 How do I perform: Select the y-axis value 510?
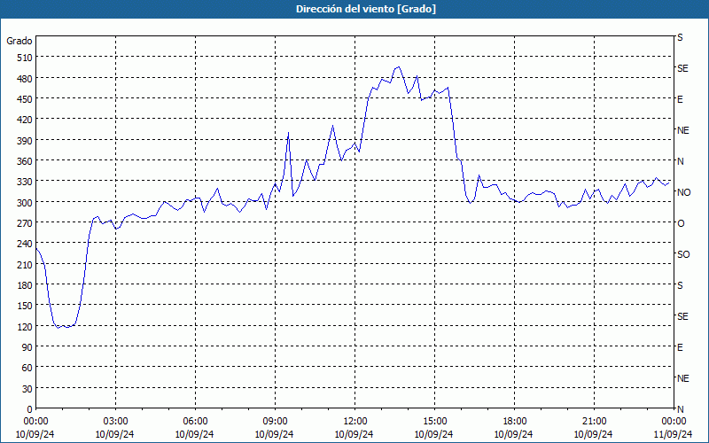tap(26, 58)
